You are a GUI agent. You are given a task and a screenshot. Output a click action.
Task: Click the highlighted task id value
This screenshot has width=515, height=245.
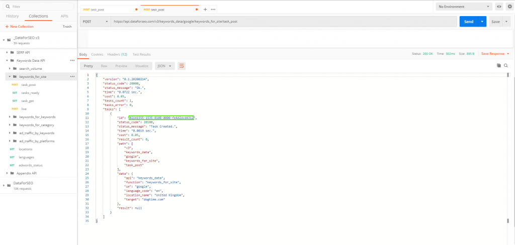coord(161,117)
